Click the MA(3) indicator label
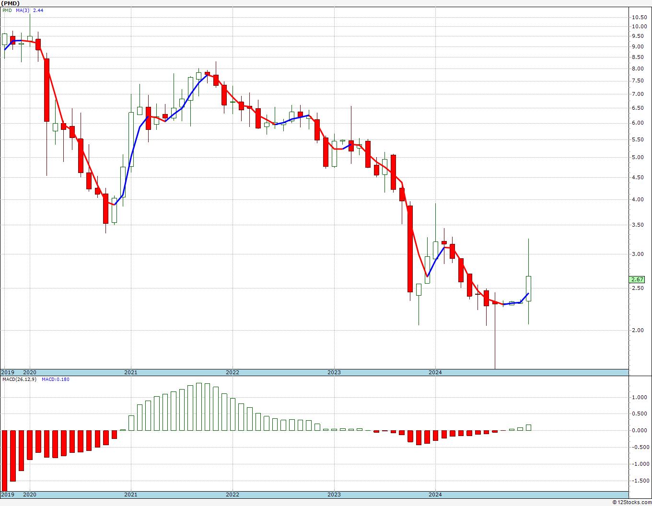The height and width of the screenshot is (506, 652). coord(22,10)
